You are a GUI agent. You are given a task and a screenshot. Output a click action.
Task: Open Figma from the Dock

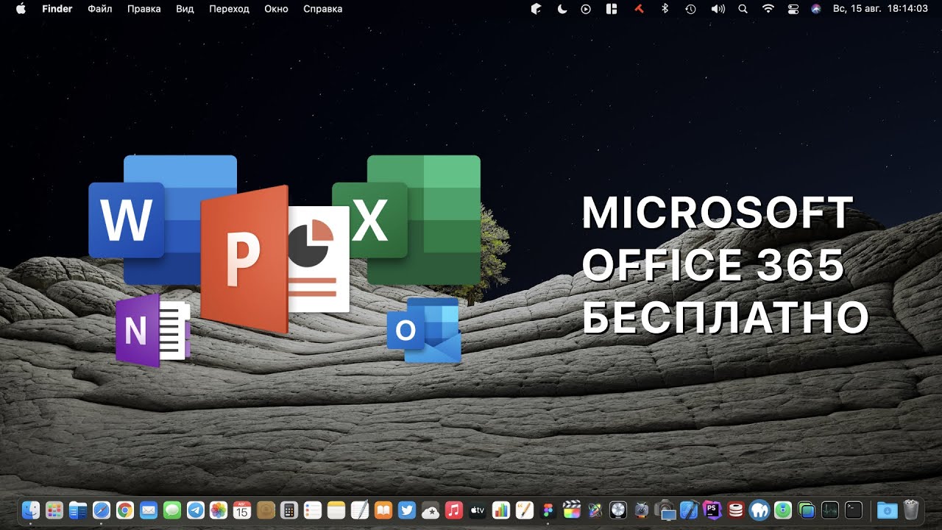pos(548,509)
